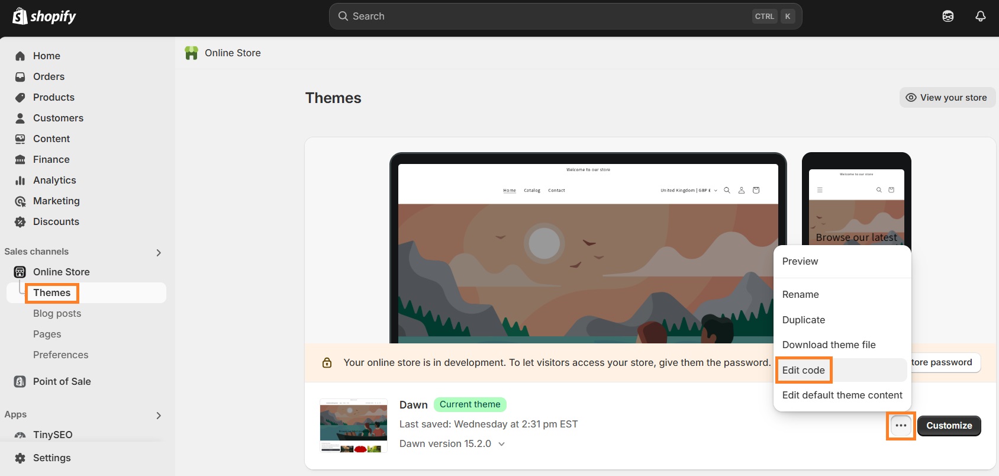This screenshot has width=999, height=476.
Task: Click the Current theme badge
Action: [x=470, y=404]
